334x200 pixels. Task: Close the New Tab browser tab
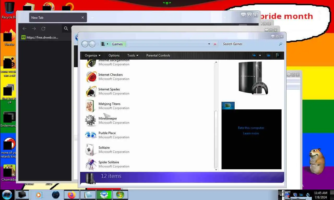coord(83,17)
